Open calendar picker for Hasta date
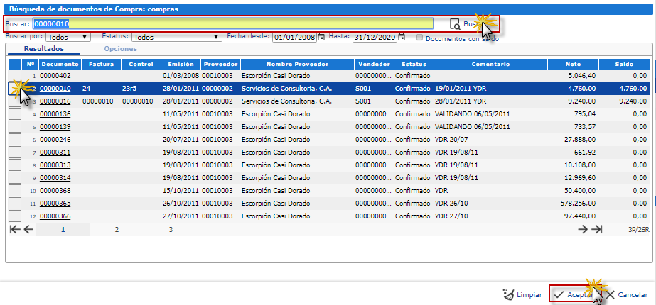This screenshot has height=305, width=656. (x=402, y=37)
